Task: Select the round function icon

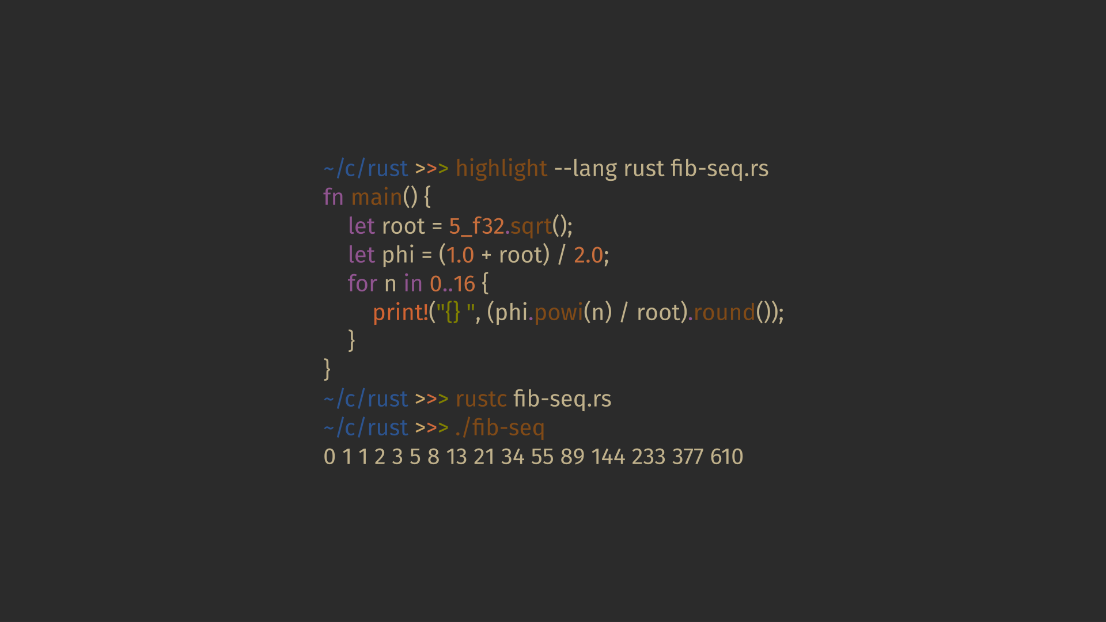Action: coord(729,312)
